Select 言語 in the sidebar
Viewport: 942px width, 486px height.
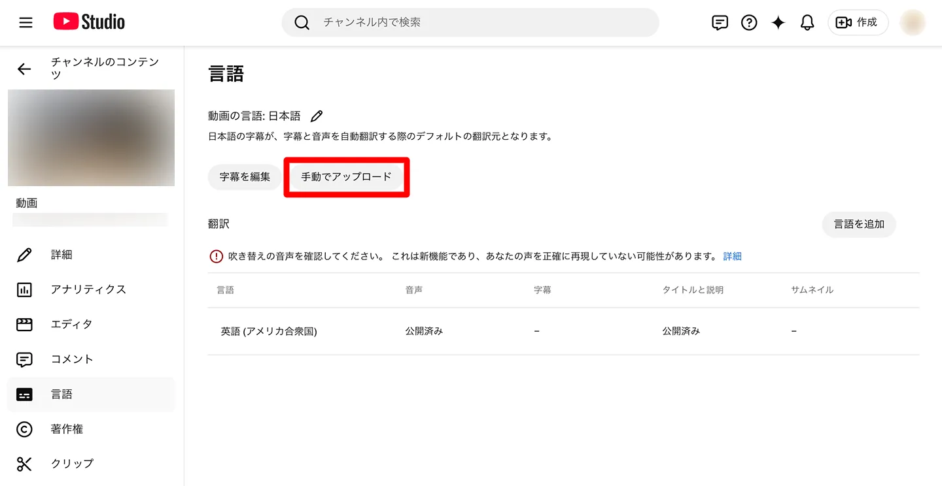coord(91,395)
